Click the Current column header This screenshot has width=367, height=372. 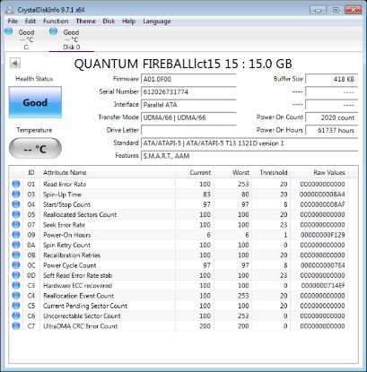coord(195,172)
